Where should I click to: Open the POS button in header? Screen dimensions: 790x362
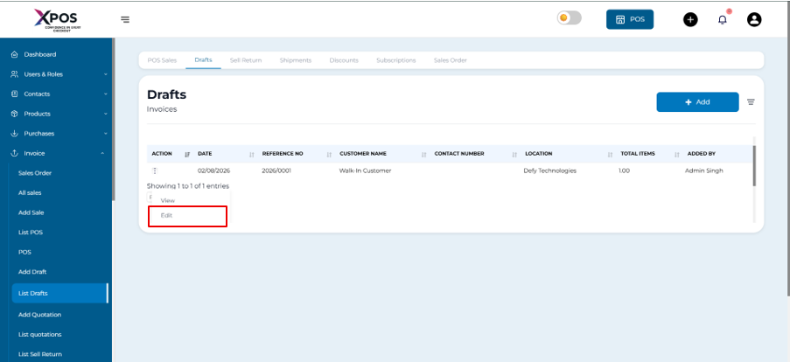629,19
